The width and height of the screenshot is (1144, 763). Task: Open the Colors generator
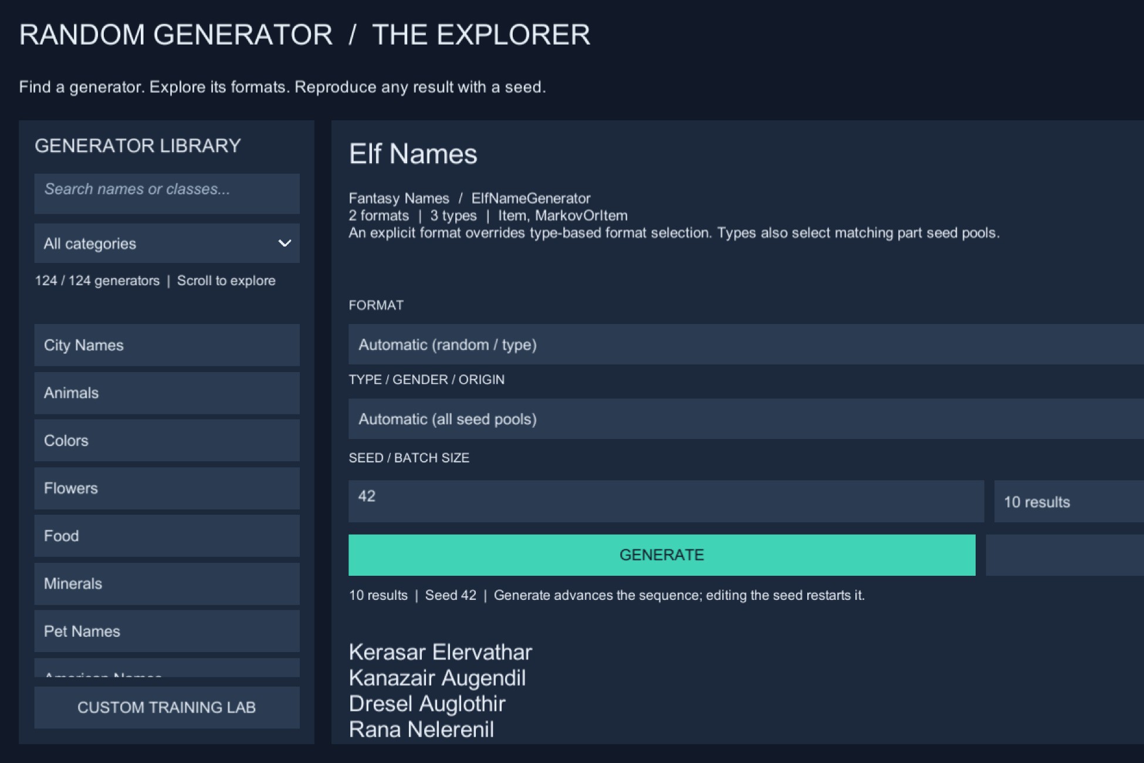167,440
